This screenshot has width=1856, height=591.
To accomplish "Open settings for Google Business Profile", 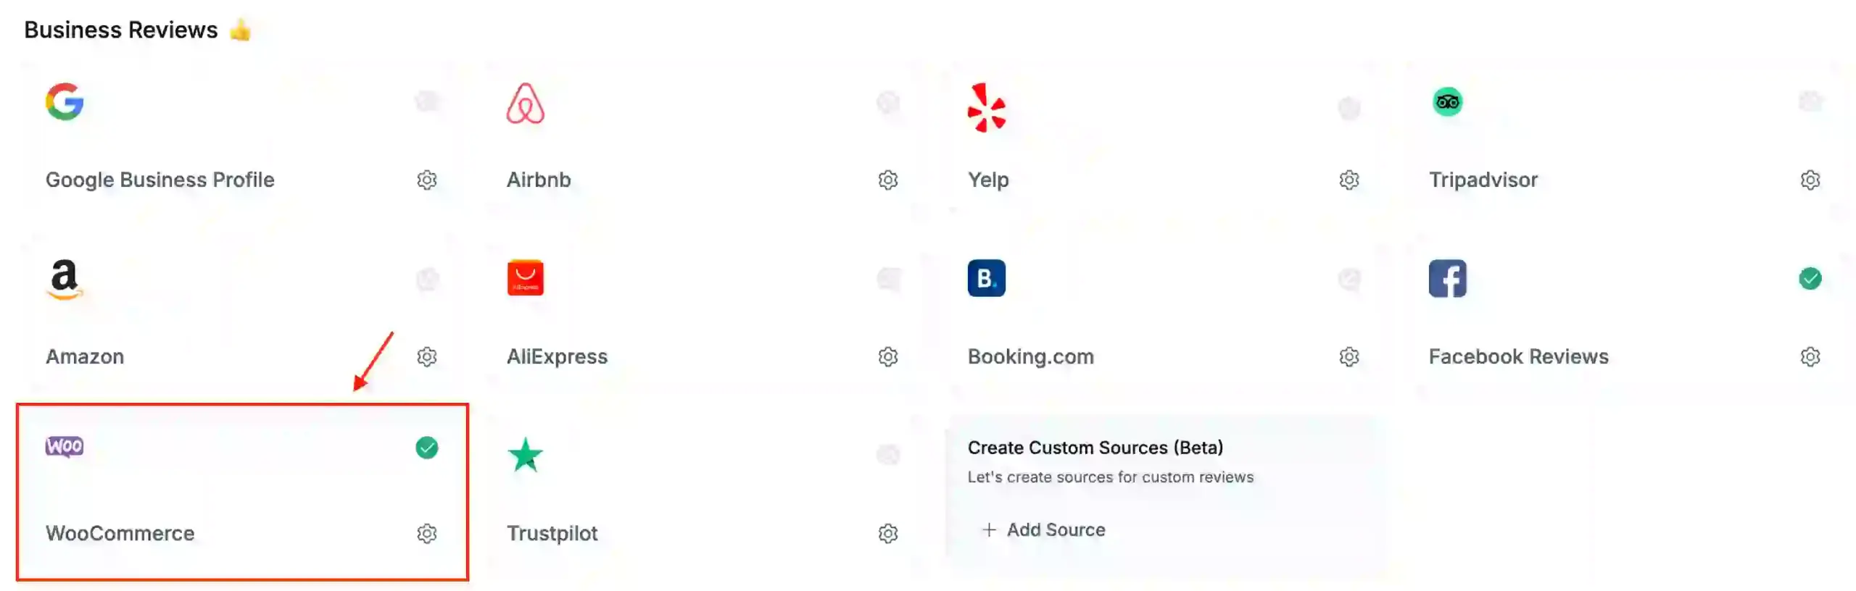I will (x=427, y=180).
